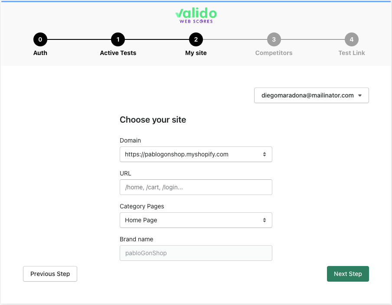Select step 0 Auth circle
The image size is (392, 305).
pyautogui.click(x=40, y=40)
